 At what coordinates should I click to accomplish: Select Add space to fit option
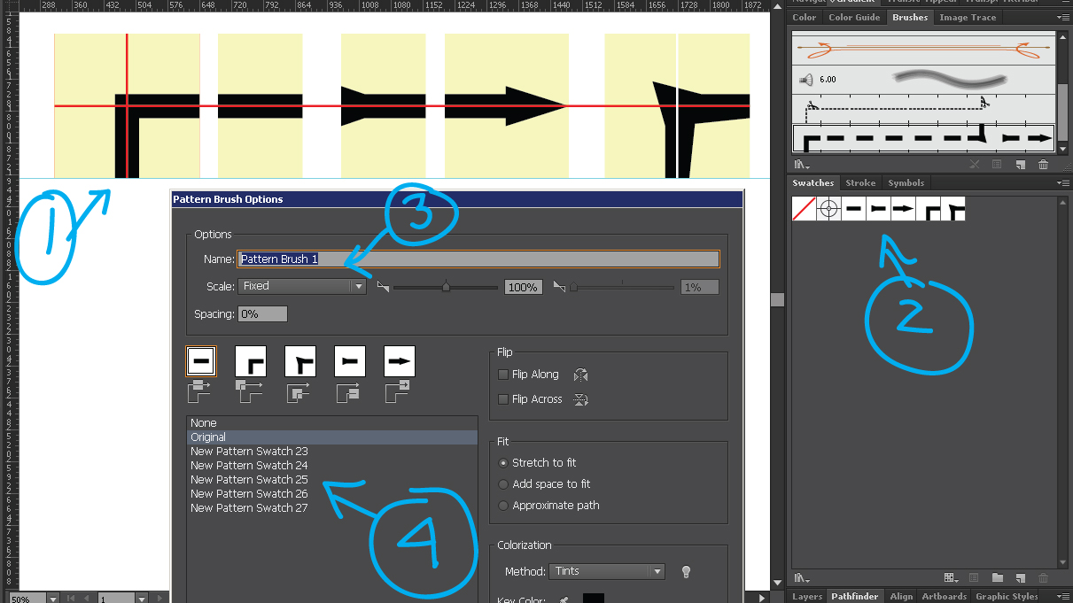(x=503, y=484)
